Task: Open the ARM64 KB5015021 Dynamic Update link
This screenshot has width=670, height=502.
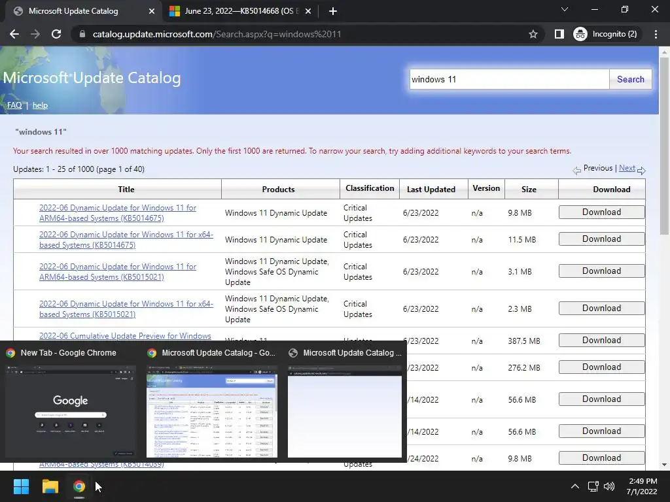Action: pos(118,272)
